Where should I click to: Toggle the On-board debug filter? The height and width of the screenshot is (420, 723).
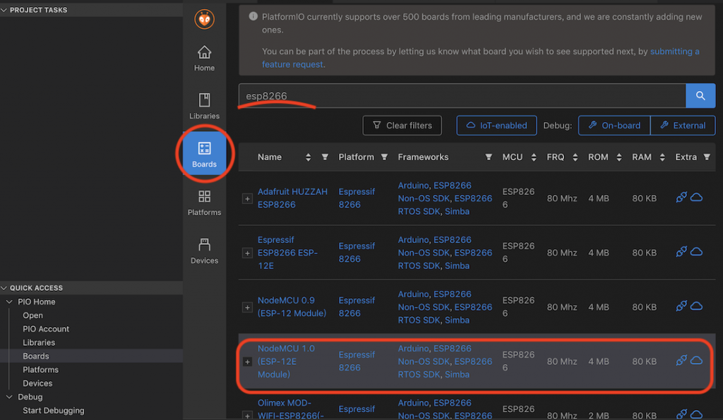pyautogui.click(x=614, y=126)
